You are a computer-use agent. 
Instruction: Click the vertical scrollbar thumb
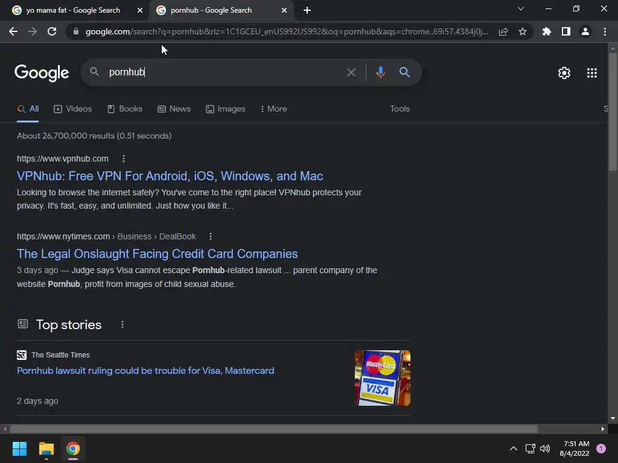click(613, 112)
